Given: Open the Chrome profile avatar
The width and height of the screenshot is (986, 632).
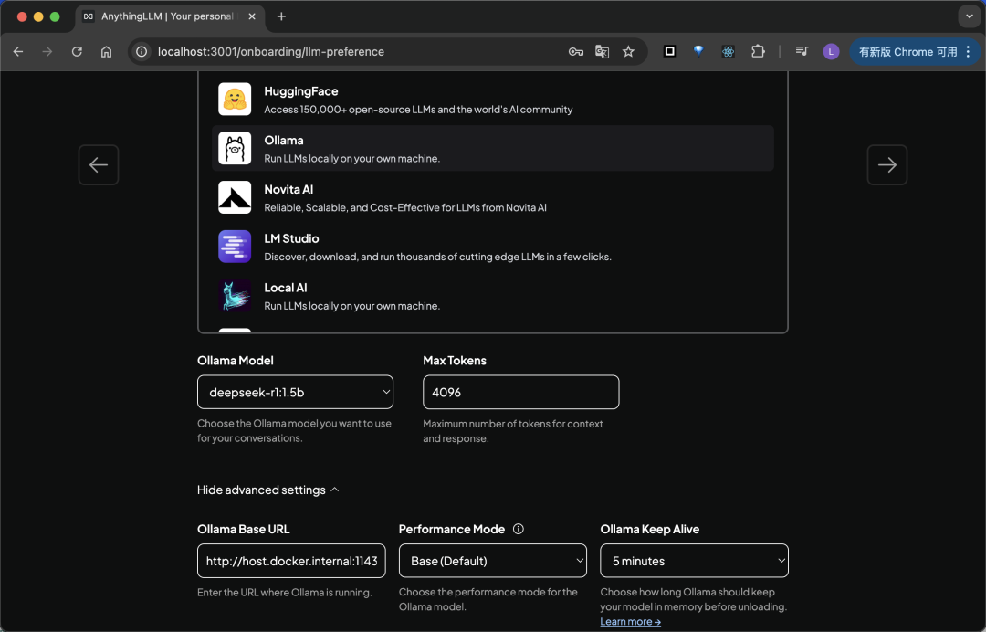Looking at the screenshot, I should click(831, 51).
